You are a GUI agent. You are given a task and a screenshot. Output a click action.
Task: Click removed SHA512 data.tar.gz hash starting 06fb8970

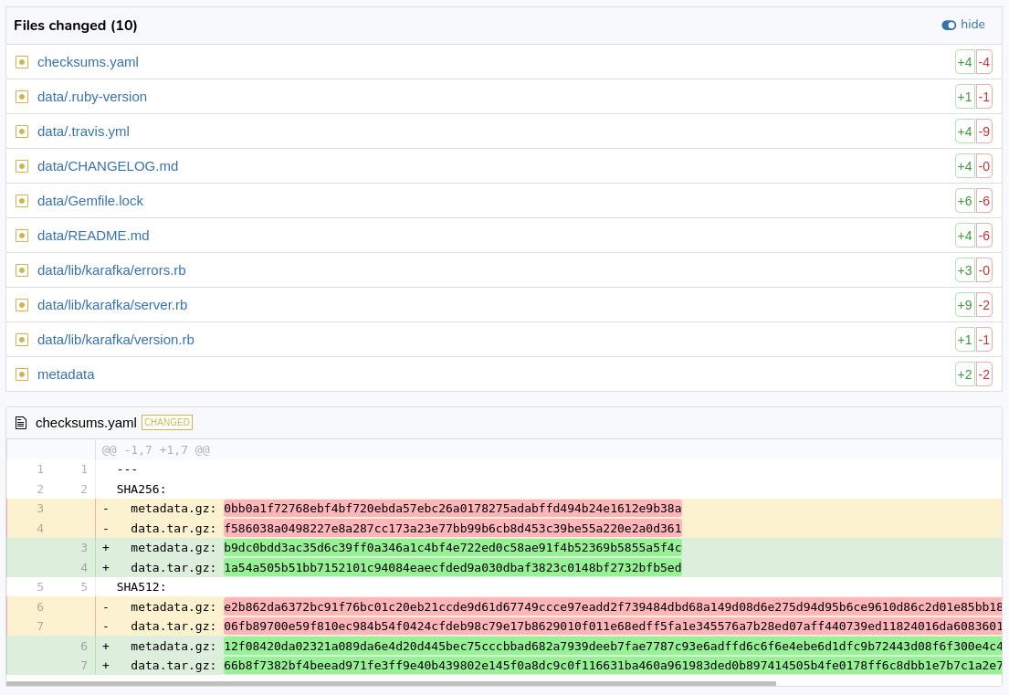(613, 627)
